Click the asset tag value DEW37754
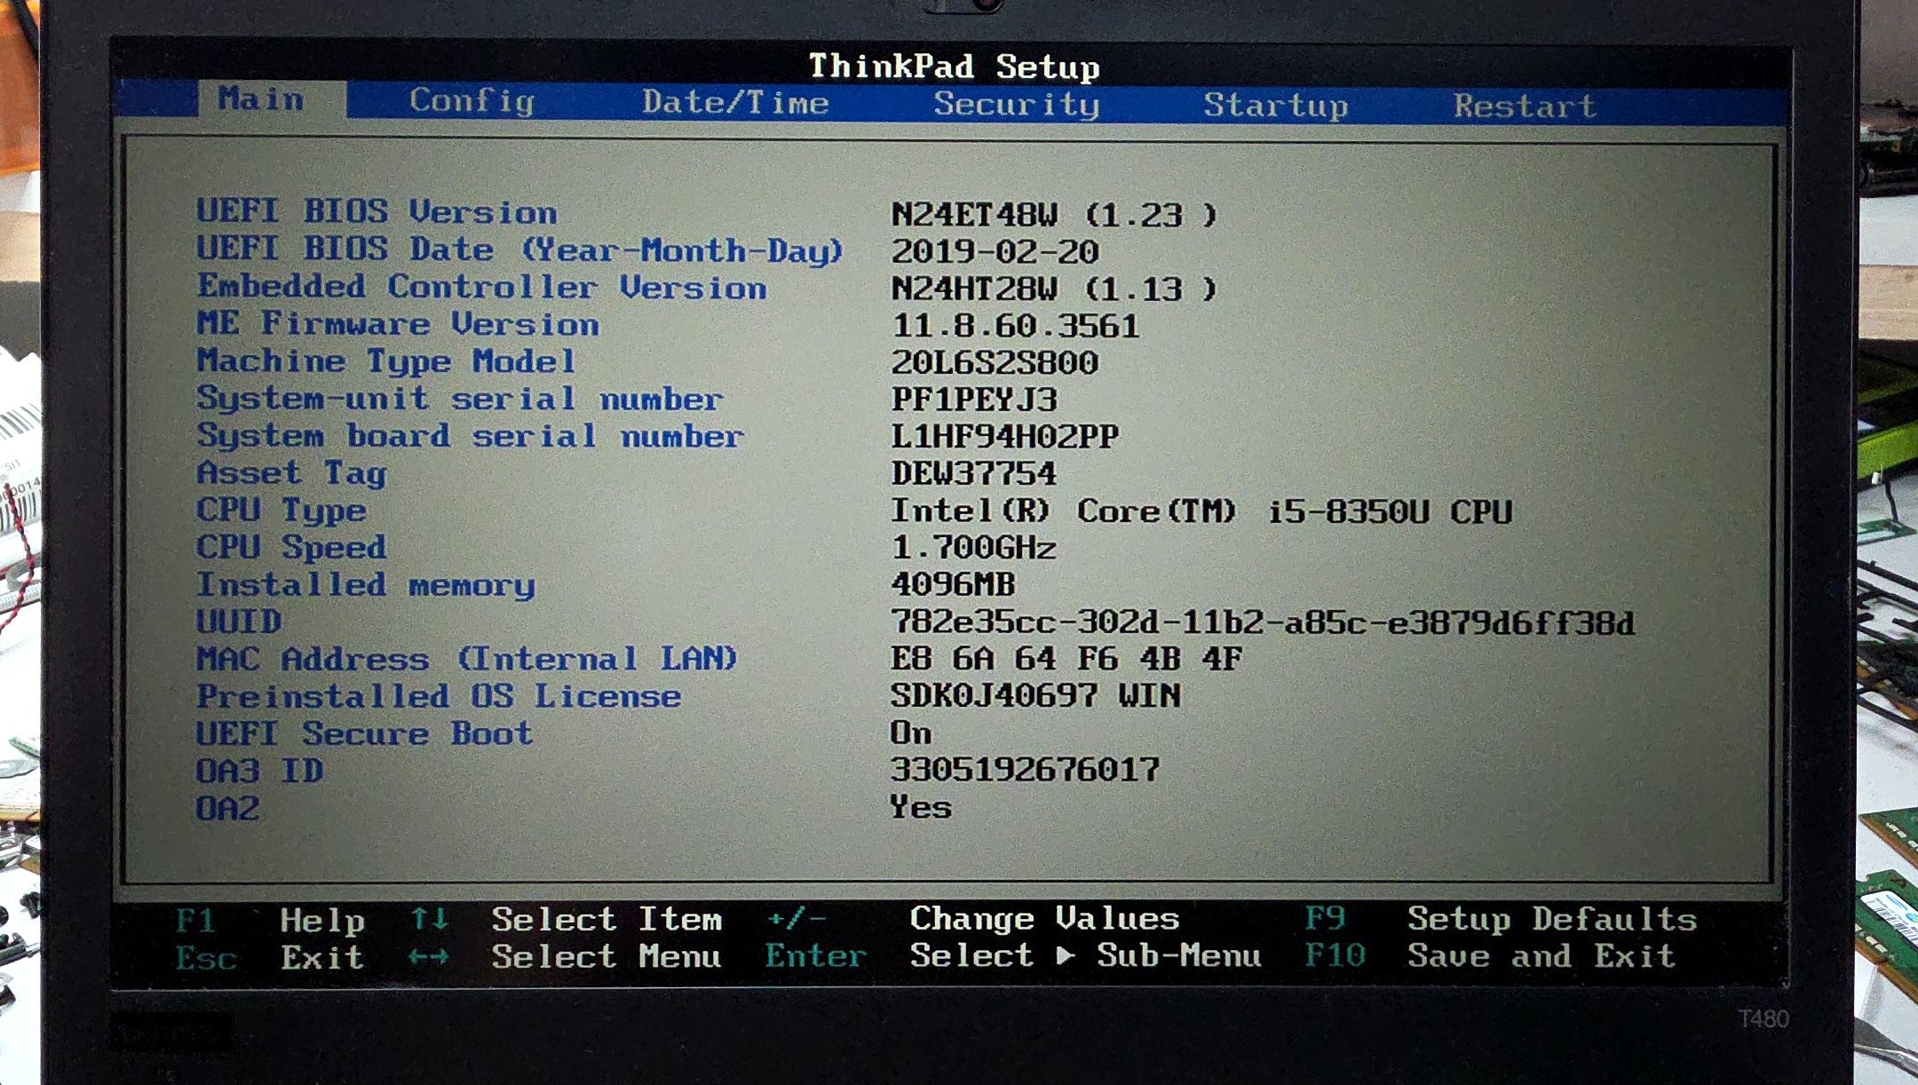1918x1085 pixels. 974,474
